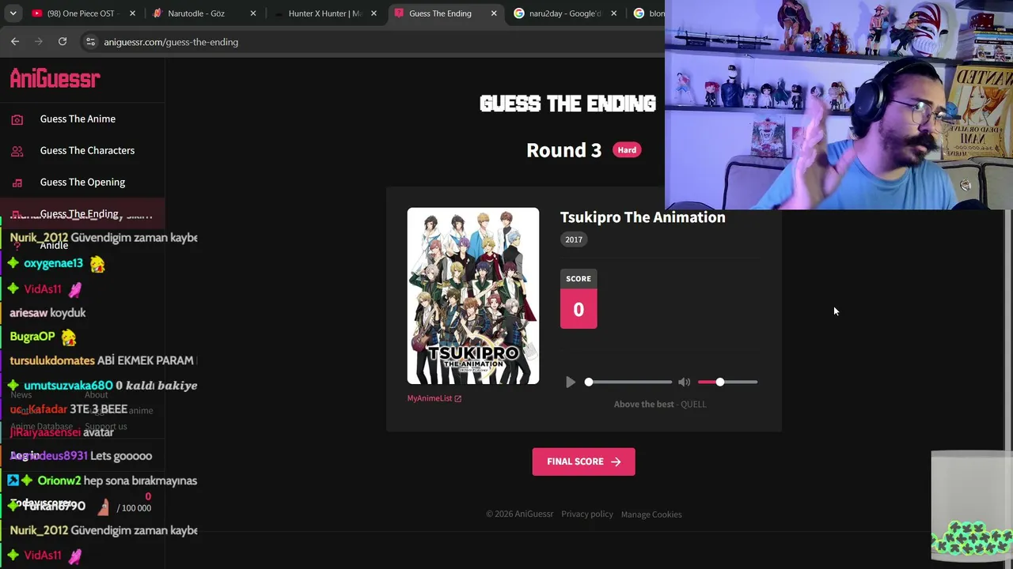
Task: View site information for aniguessr.com
Action: click(90, 42)
